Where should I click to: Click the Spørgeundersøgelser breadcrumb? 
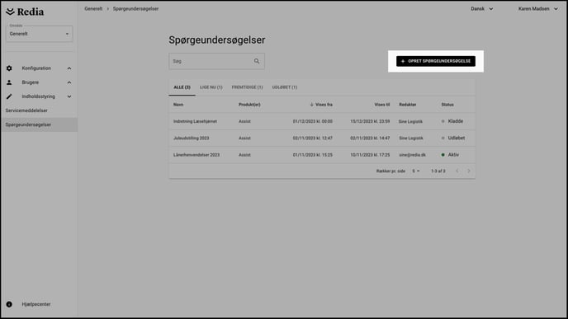pyautogui.click(x=135, y=9)
